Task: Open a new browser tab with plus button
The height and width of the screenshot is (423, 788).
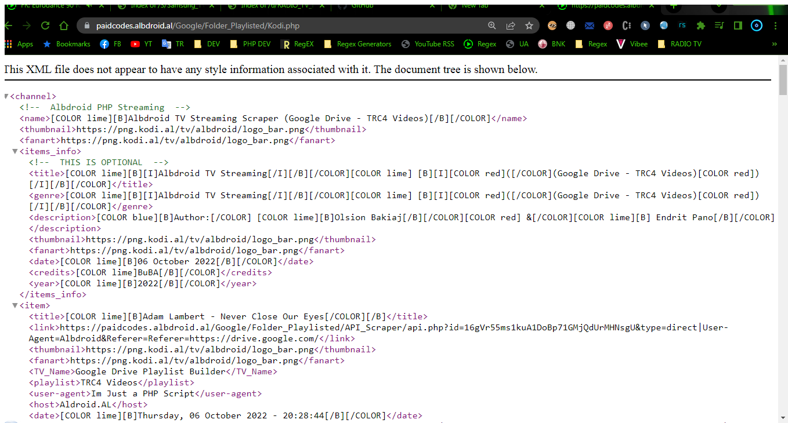Action: [674, 6]
